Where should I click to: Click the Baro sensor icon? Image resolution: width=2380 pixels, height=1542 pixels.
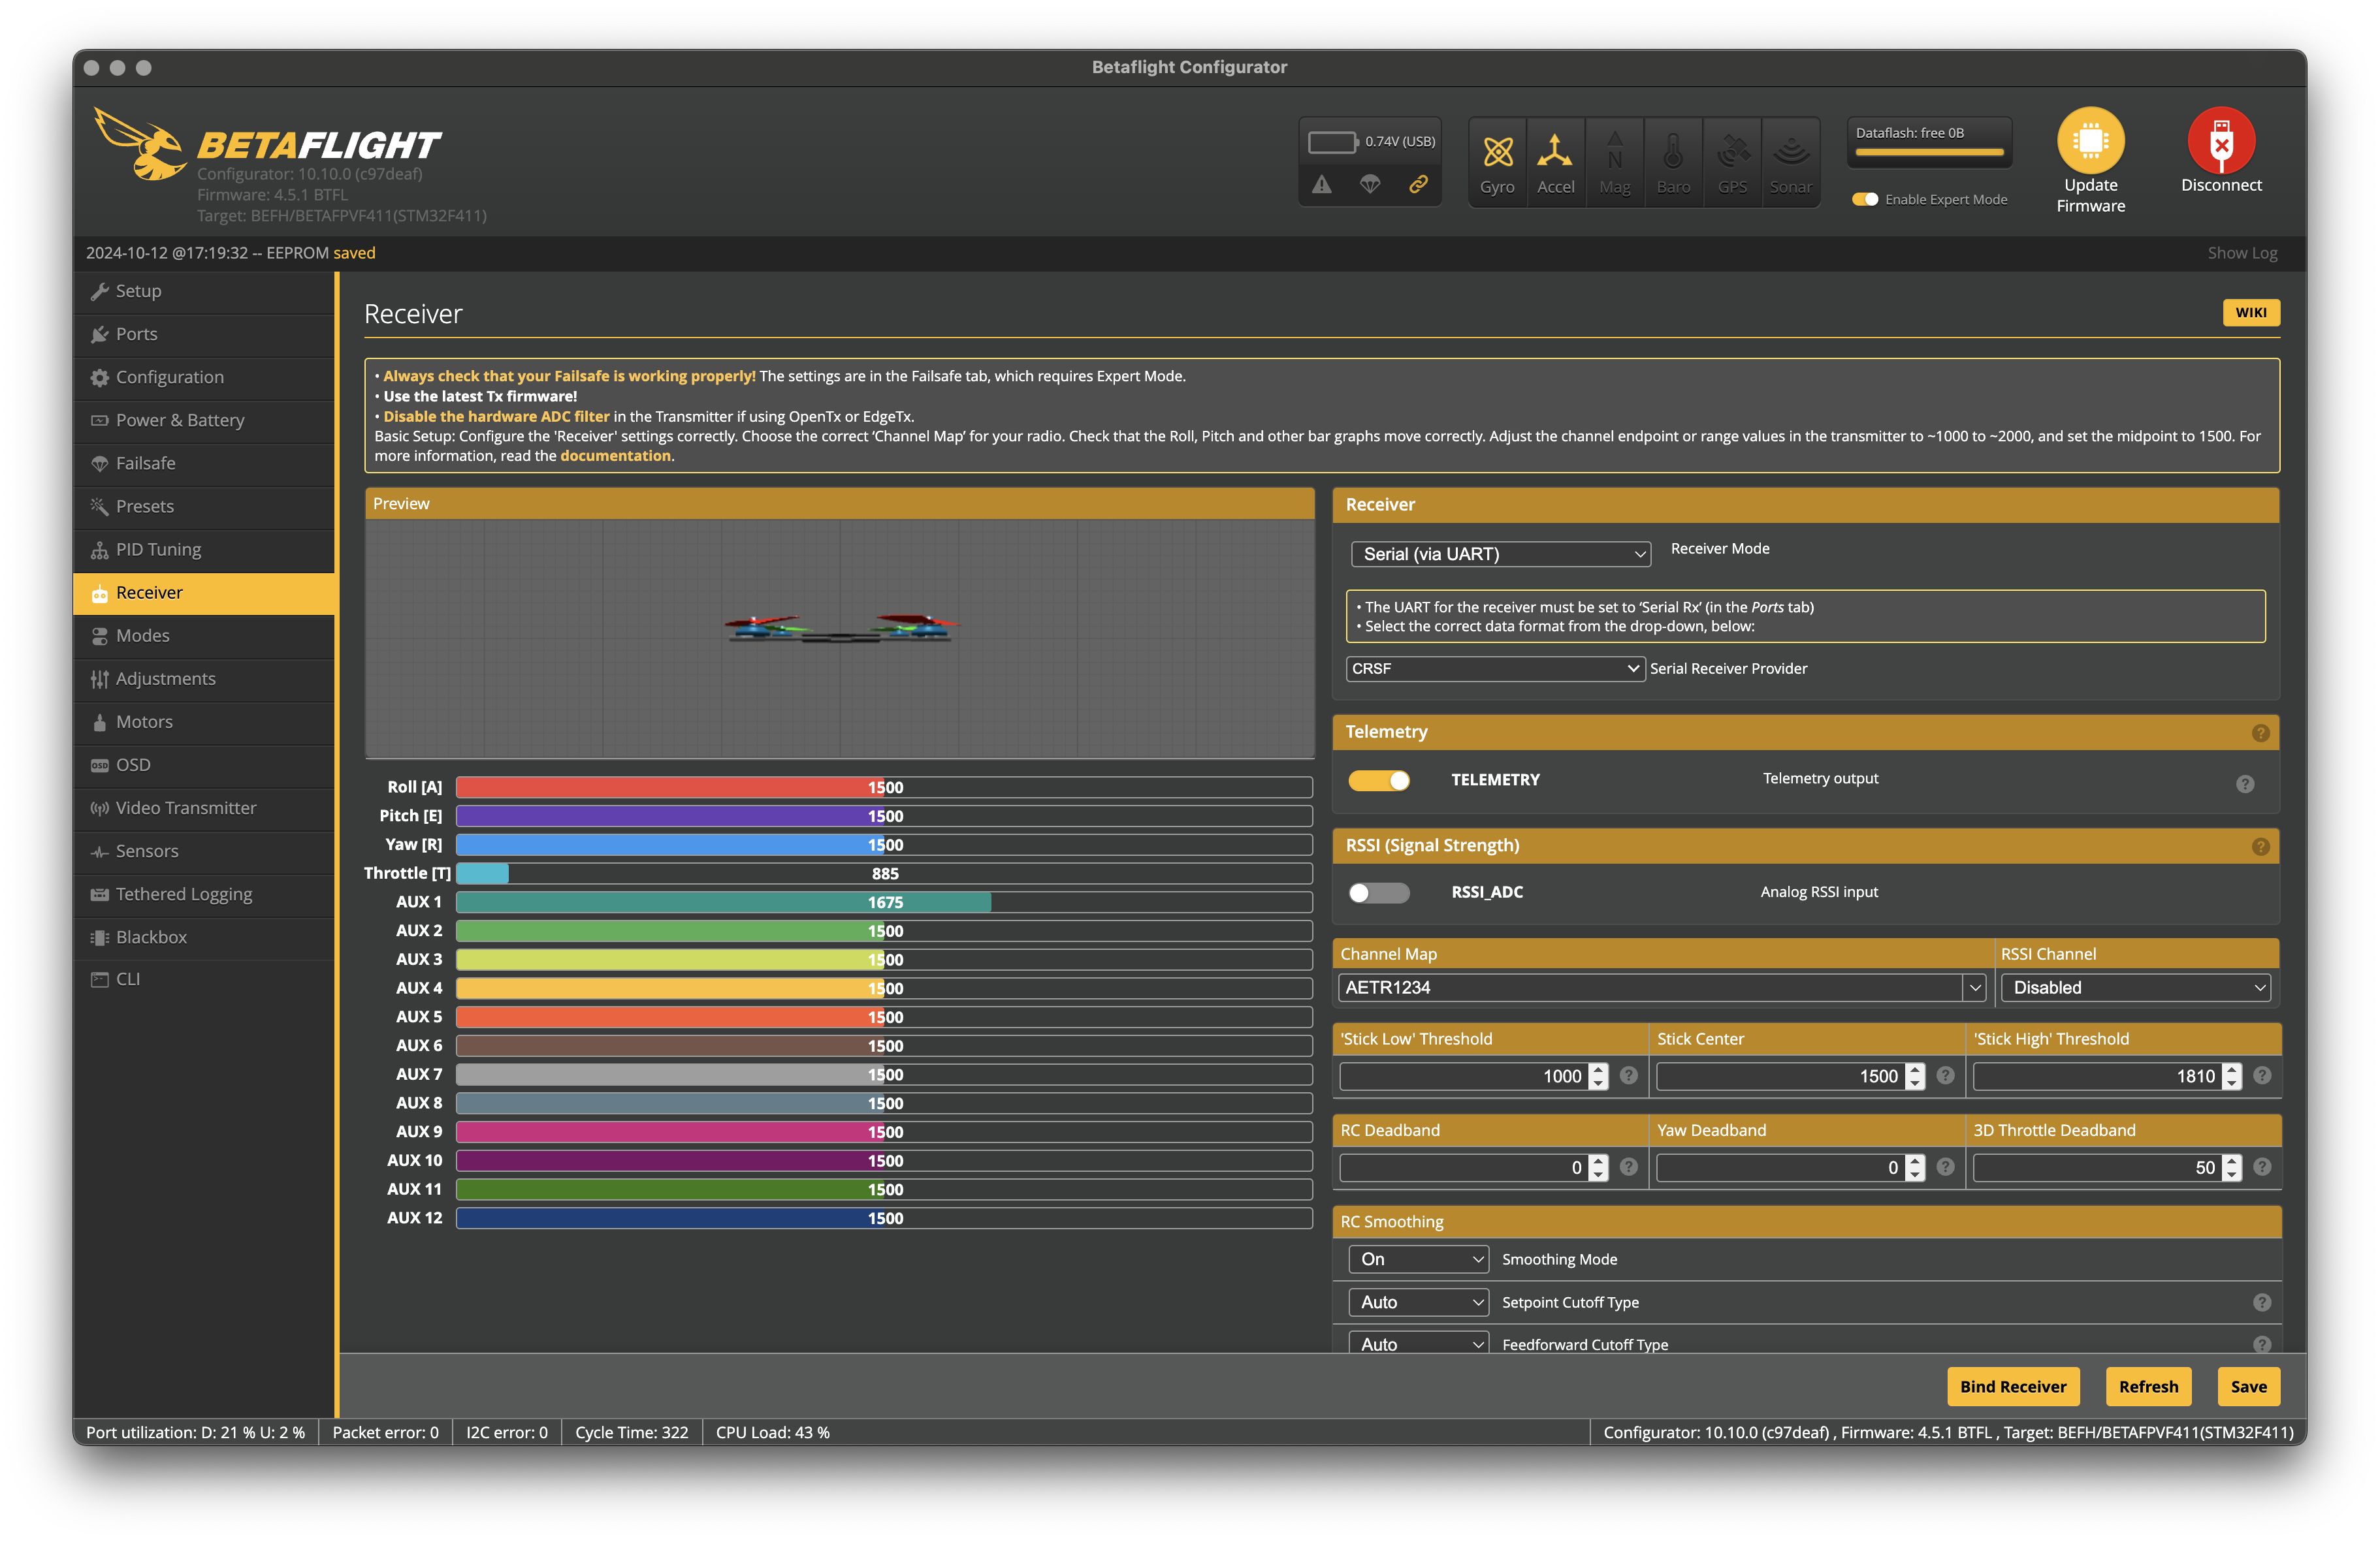click(x=1673, y=151)
